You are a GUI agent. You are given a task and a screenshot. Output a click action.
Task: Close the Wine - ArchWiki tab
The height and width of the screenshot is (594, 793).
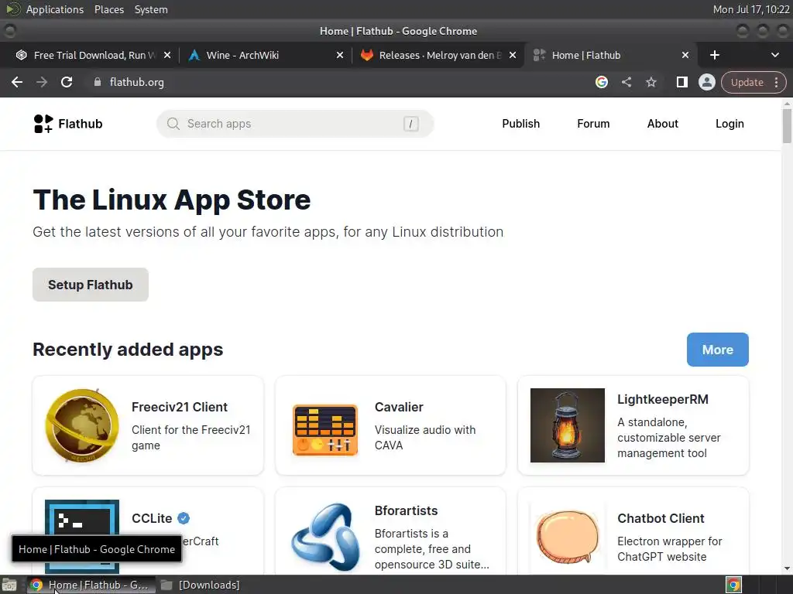[340, 55]
